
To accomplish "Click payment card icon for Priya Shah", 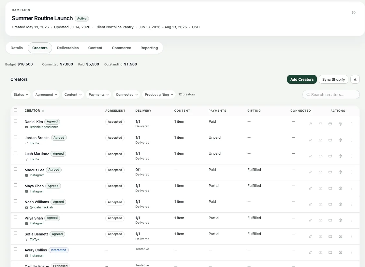I will point(330,220).
